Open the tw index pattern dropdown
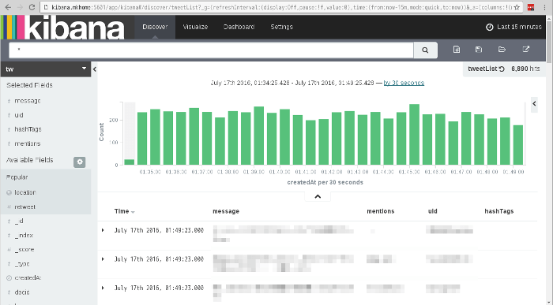This screenshot has width=553, height=305. point(46,69)
